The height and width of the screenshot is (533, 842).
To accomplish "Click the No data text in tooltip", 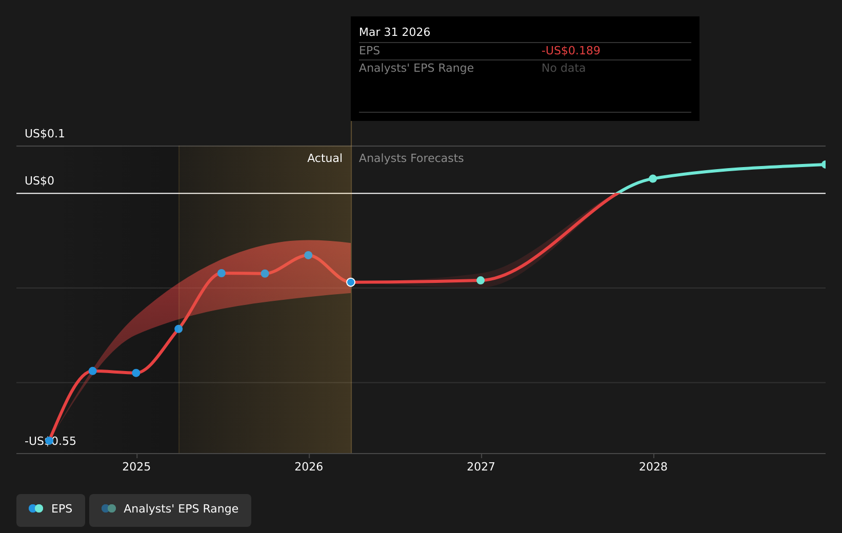I will [x=564, y=68].
